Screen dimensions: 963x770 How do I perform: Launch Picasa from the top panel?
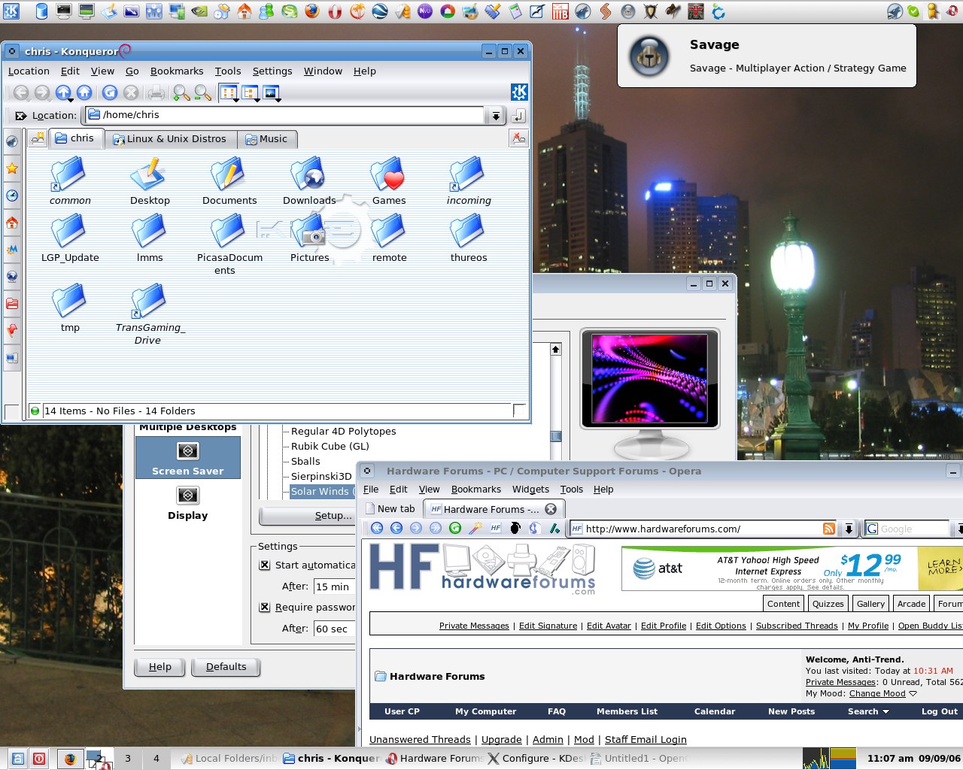coord(448,11)
